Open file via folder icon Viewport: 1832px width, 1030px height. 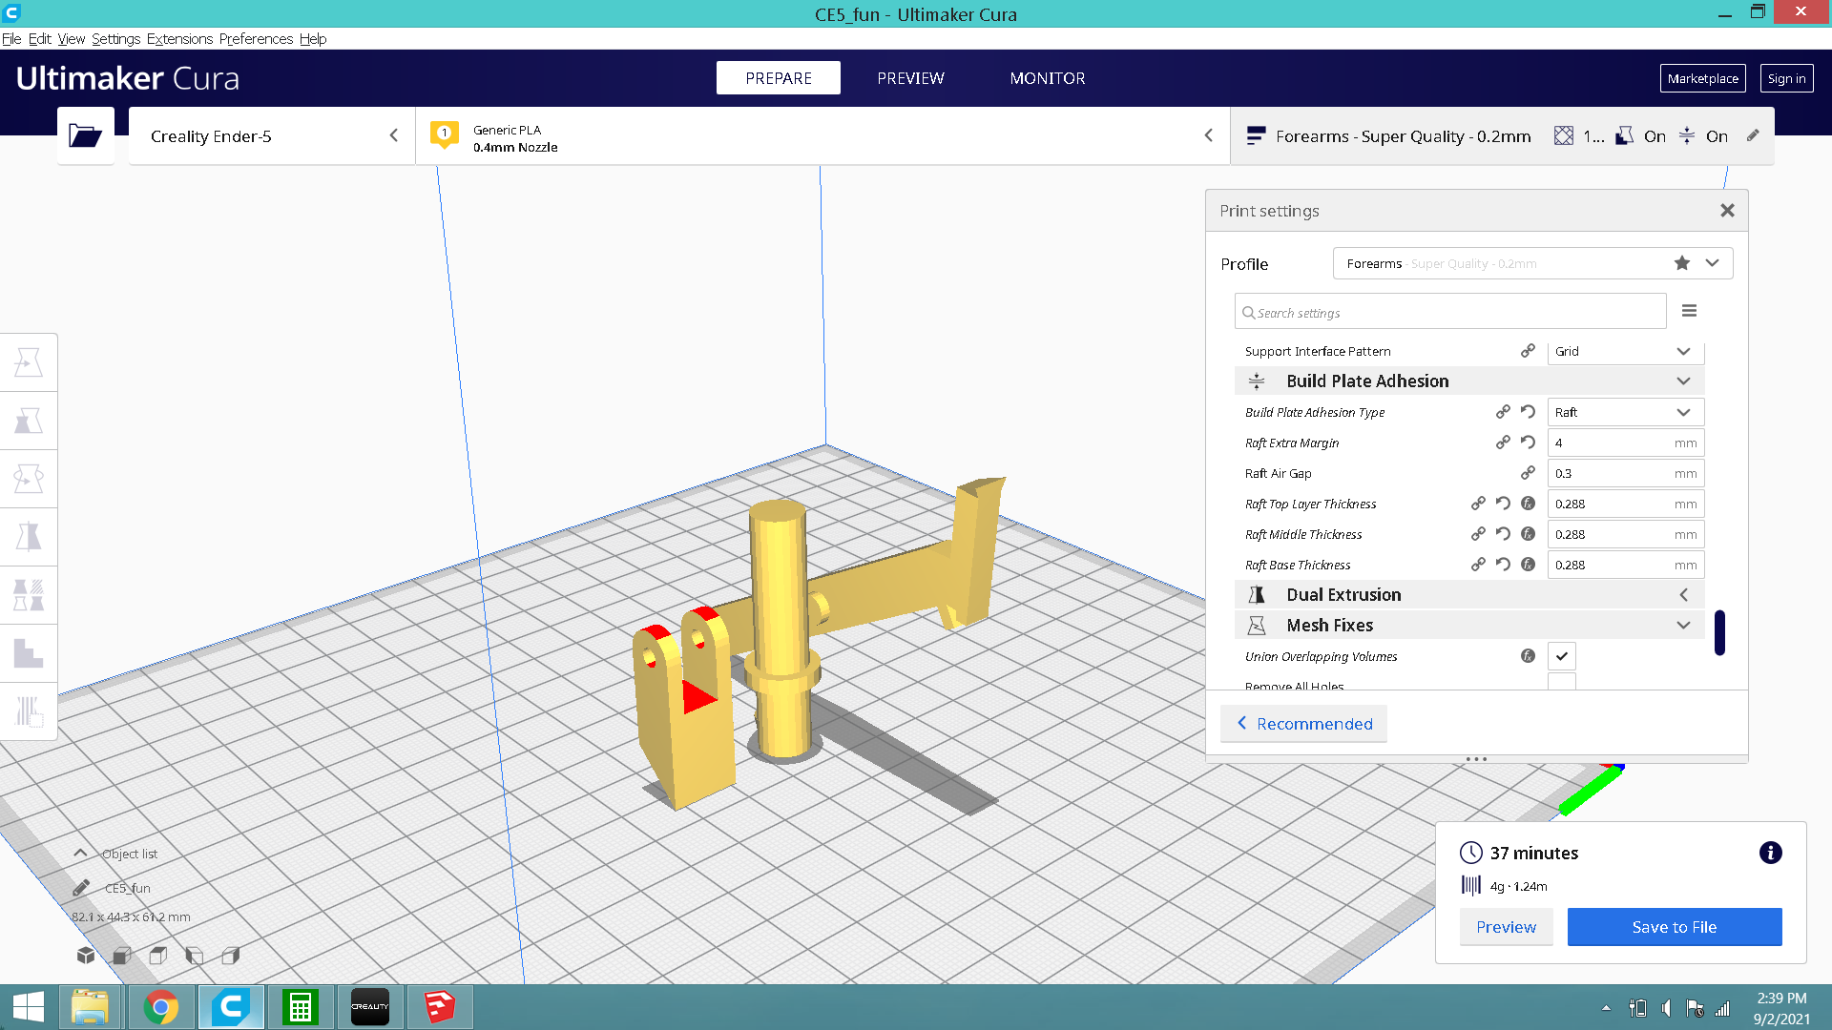(x=86, y=135)
